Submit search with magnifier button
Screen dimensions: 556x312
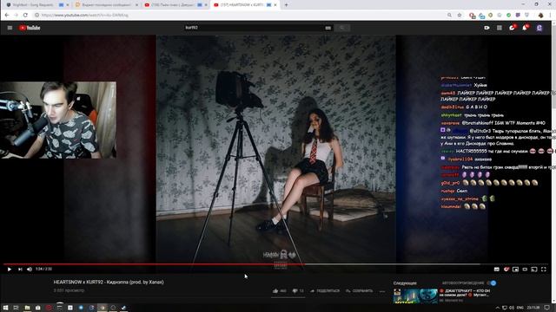[x=341, y=28]
